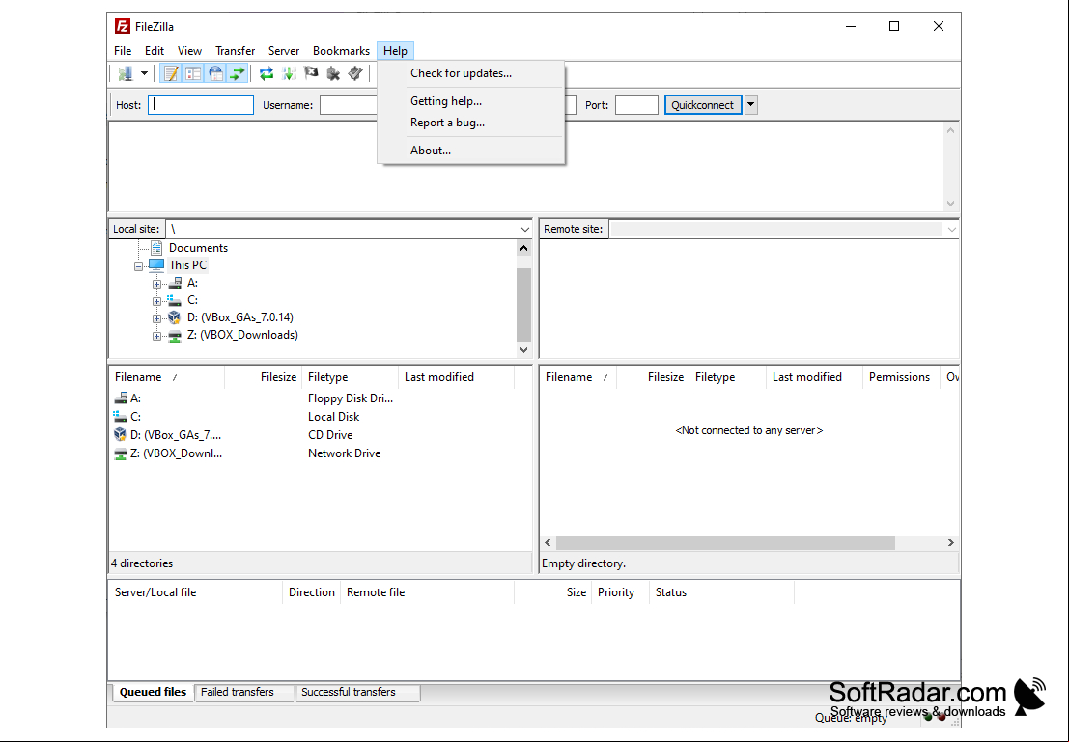Click in the Port input field
This screenshot has width=1069, height=742.
pyautogui.click(x=636, y=105)
